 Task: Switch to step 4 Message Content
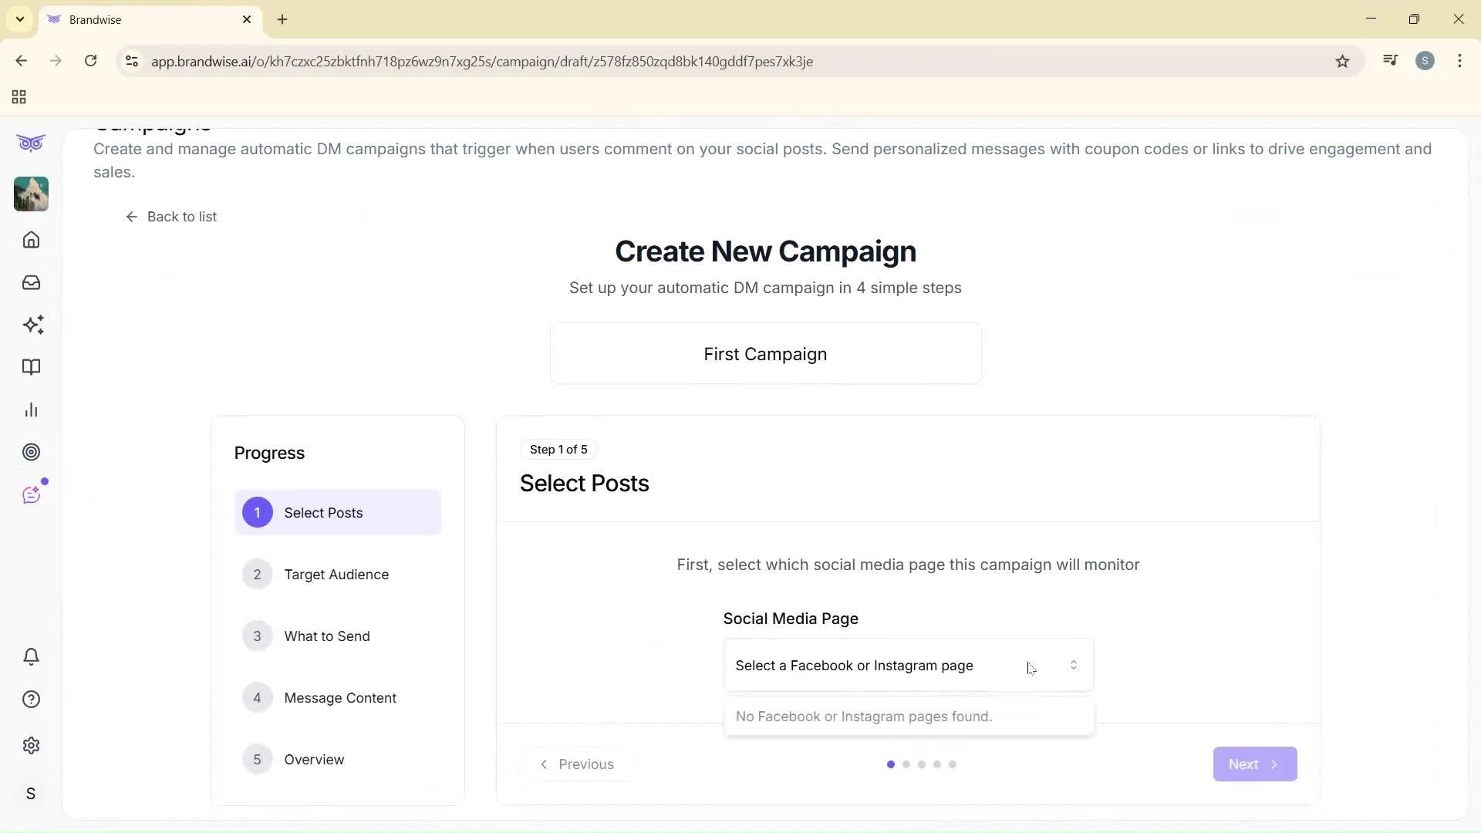tap(340, 697)
